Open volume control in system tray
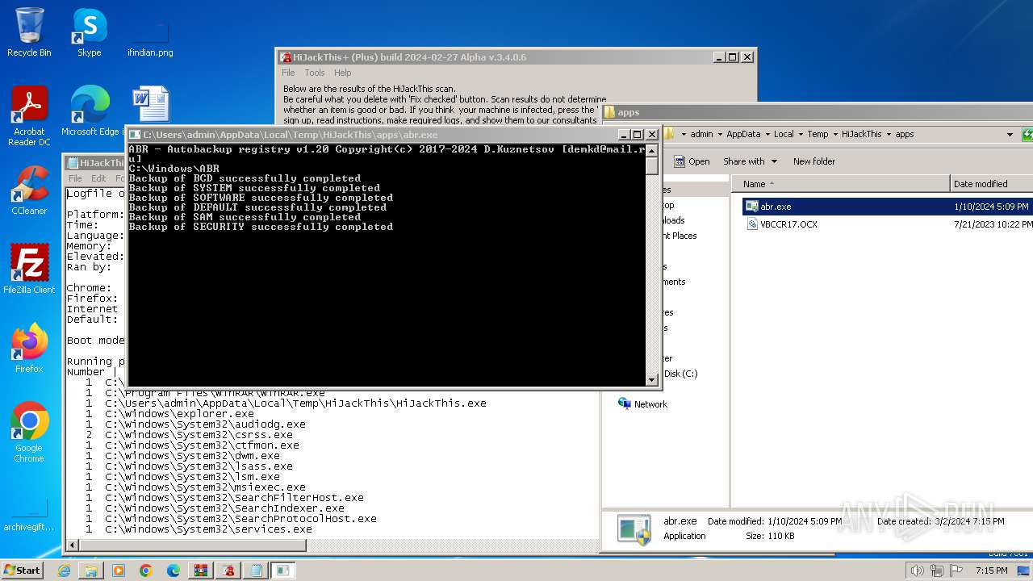Image resolution: width=1033 pixels, height=581 pixels. pyautogui.click(x=917, y=571)
